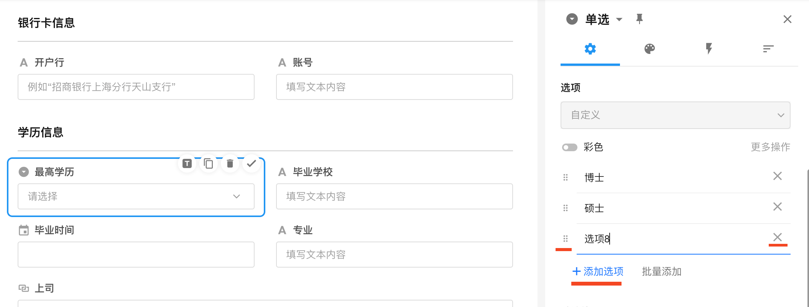Open the 自定义 options source dropdown
809x307 pixels.
(x=675, y=115)
